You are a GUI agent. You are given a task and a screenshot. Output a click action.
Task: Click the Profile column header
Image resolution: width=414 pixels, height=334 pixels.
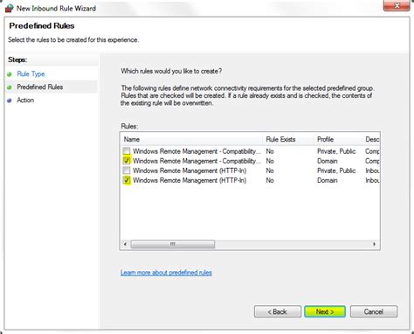pos(338,139)
